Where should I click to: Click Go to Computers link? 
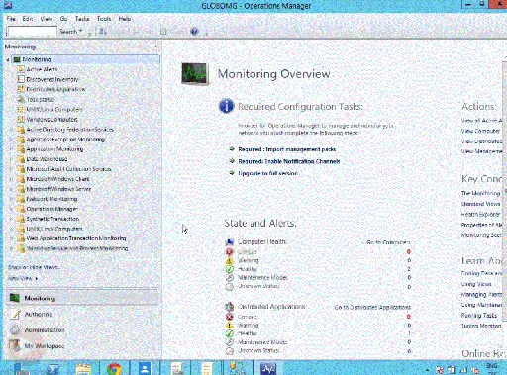point(388,242)
